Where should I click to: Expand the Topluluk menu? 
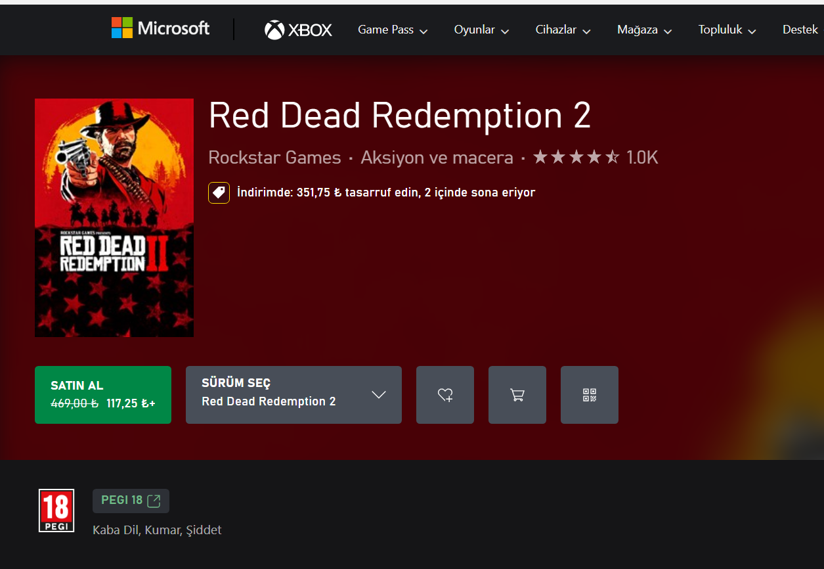coord(727,30)
